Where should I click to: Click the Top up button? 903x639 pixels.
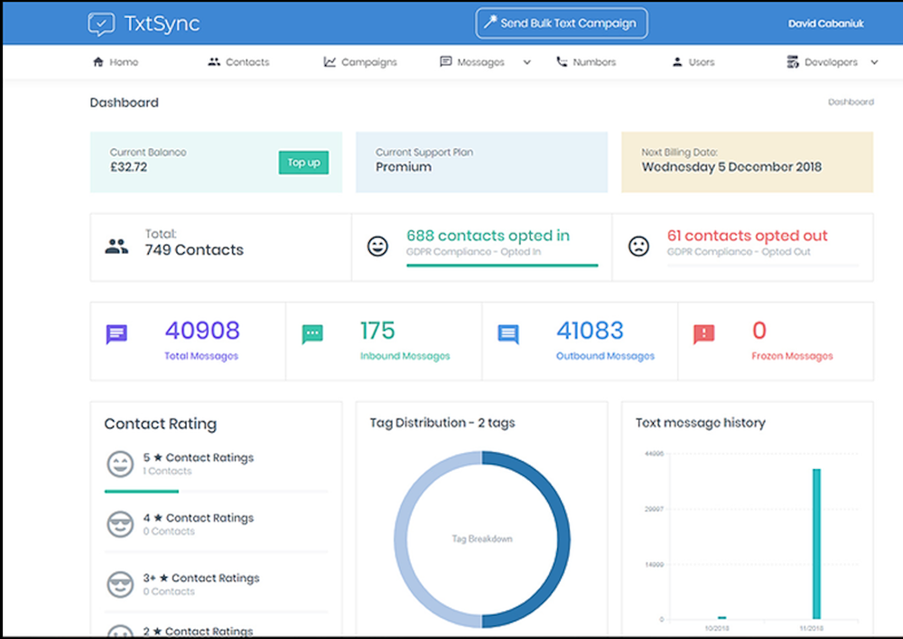coord(303,163)
